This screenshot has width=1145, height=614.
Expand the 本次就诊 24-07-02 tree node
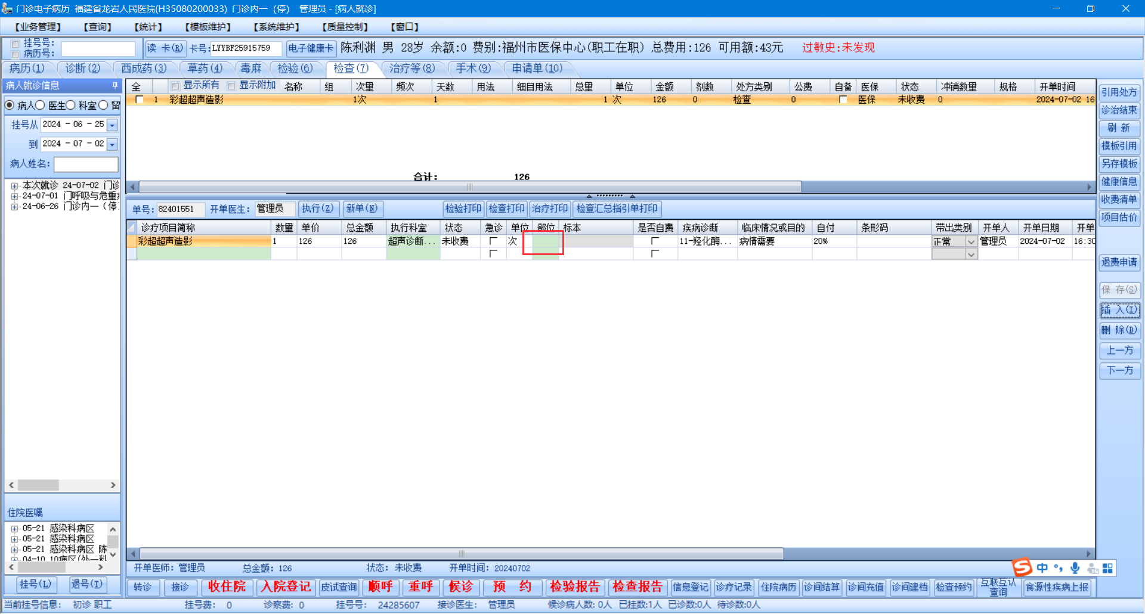click(14, 186)
